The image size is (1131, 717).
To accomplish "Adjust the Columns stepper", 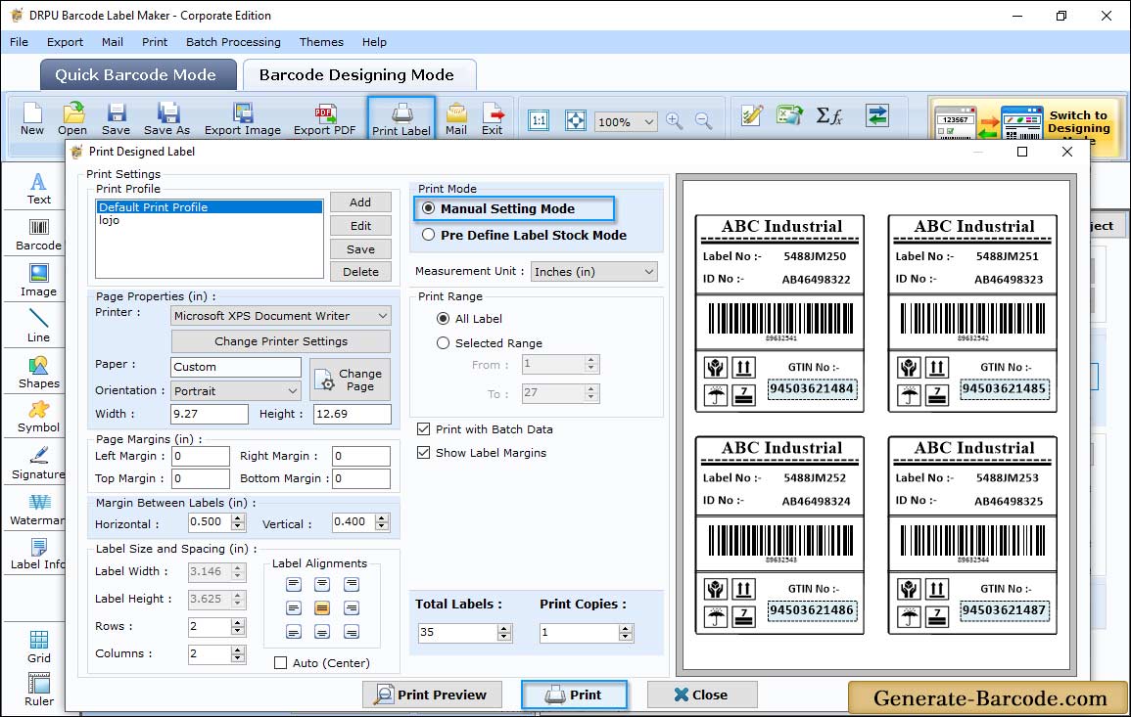I will [238, 653].
